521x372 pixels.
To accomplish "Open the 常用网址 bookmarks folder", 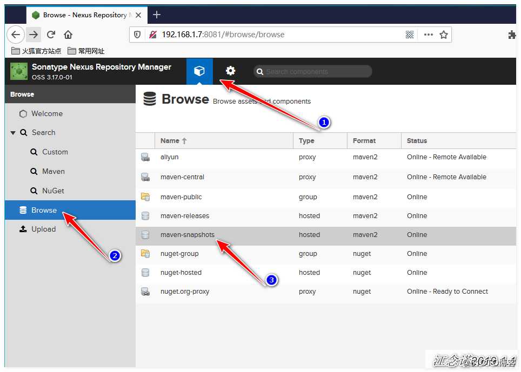I will [x=86, y=51].
